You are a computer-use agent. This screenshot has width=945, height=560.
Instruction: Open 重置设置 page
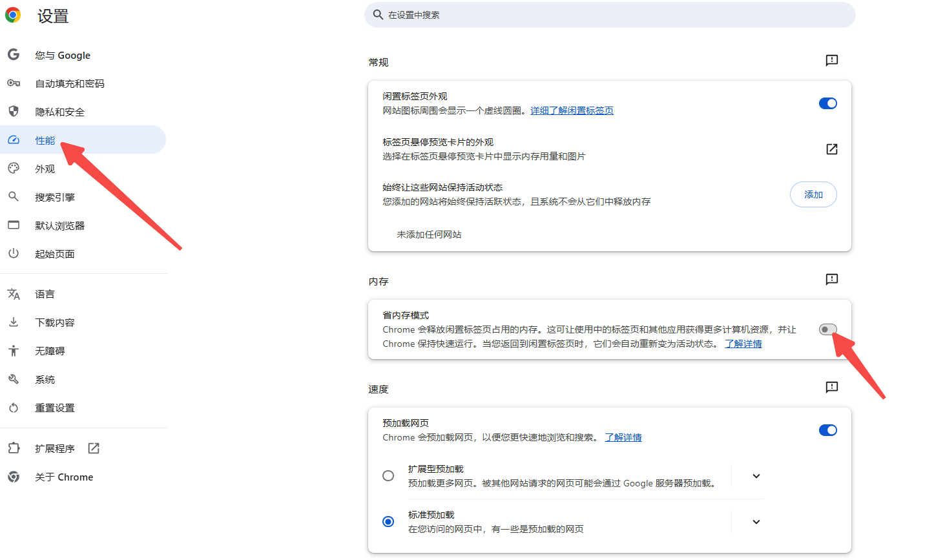[x=83, y=408]
